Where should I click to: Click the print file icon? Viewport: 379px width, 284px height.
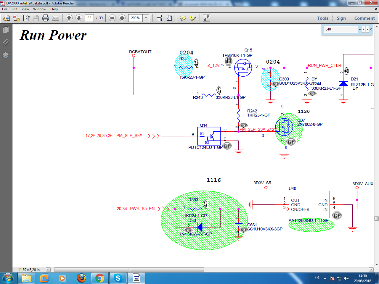tap(46, 18)
